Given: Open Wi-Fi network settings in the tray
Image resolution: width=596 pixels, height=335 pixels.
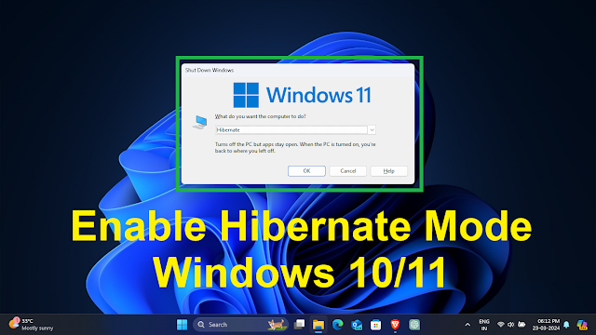Looking at the screenshot, I should pos(501,325).
